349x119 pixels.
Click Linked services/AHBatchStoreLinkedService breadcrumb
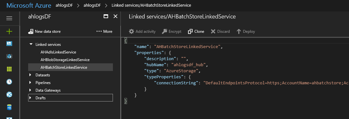tap(151, 5)
